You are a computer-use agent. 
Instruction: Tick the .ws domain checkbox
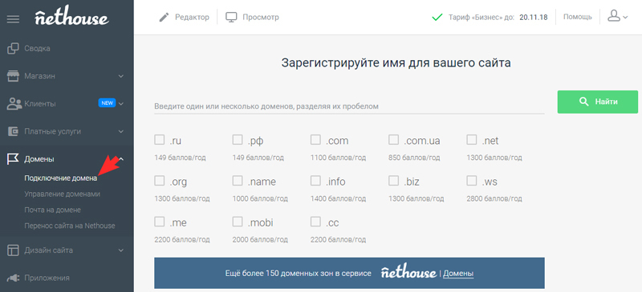(x=472, y=181)
